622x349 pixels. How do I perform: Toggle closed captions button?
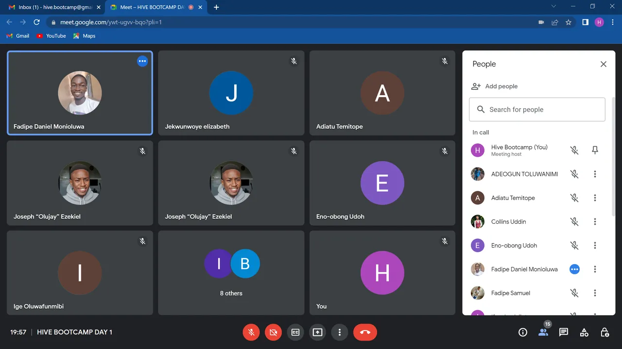point(295,332)
